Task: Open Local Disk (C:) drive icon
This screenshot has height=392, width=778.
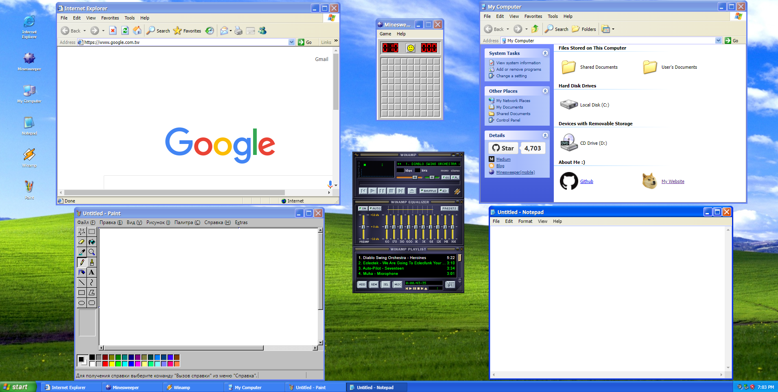Action: pyautogui.click(x=569, y=105)
